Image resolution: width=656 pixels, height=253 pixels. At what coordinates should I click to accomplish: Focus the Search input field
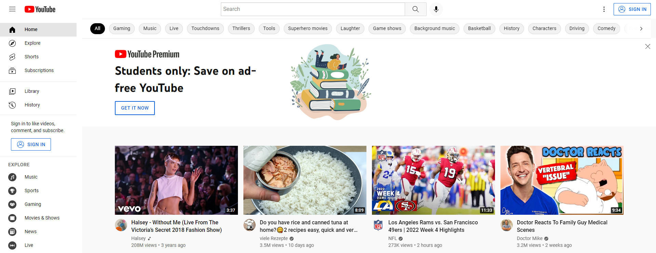313,9
